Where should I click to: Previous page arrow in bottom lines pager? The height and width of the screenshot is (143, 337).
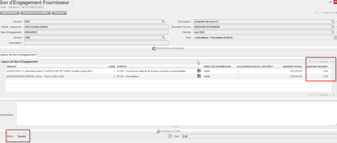(x=314, y=95)
